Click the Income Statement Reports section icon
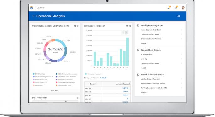The image size is (215, 117). (138, 75)
